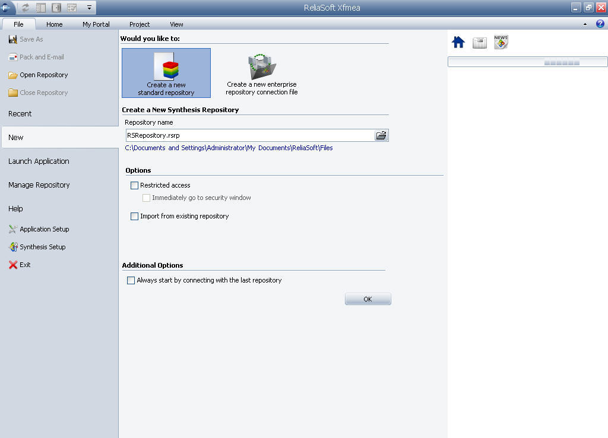608x438 pixels.
Task: Click the side panel icon in the quick access toolbar
Action: coord(56,7)
